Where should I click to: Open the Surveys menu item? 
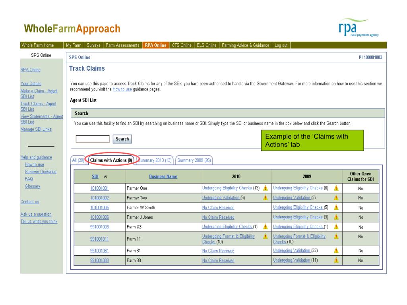coord(93,45)
